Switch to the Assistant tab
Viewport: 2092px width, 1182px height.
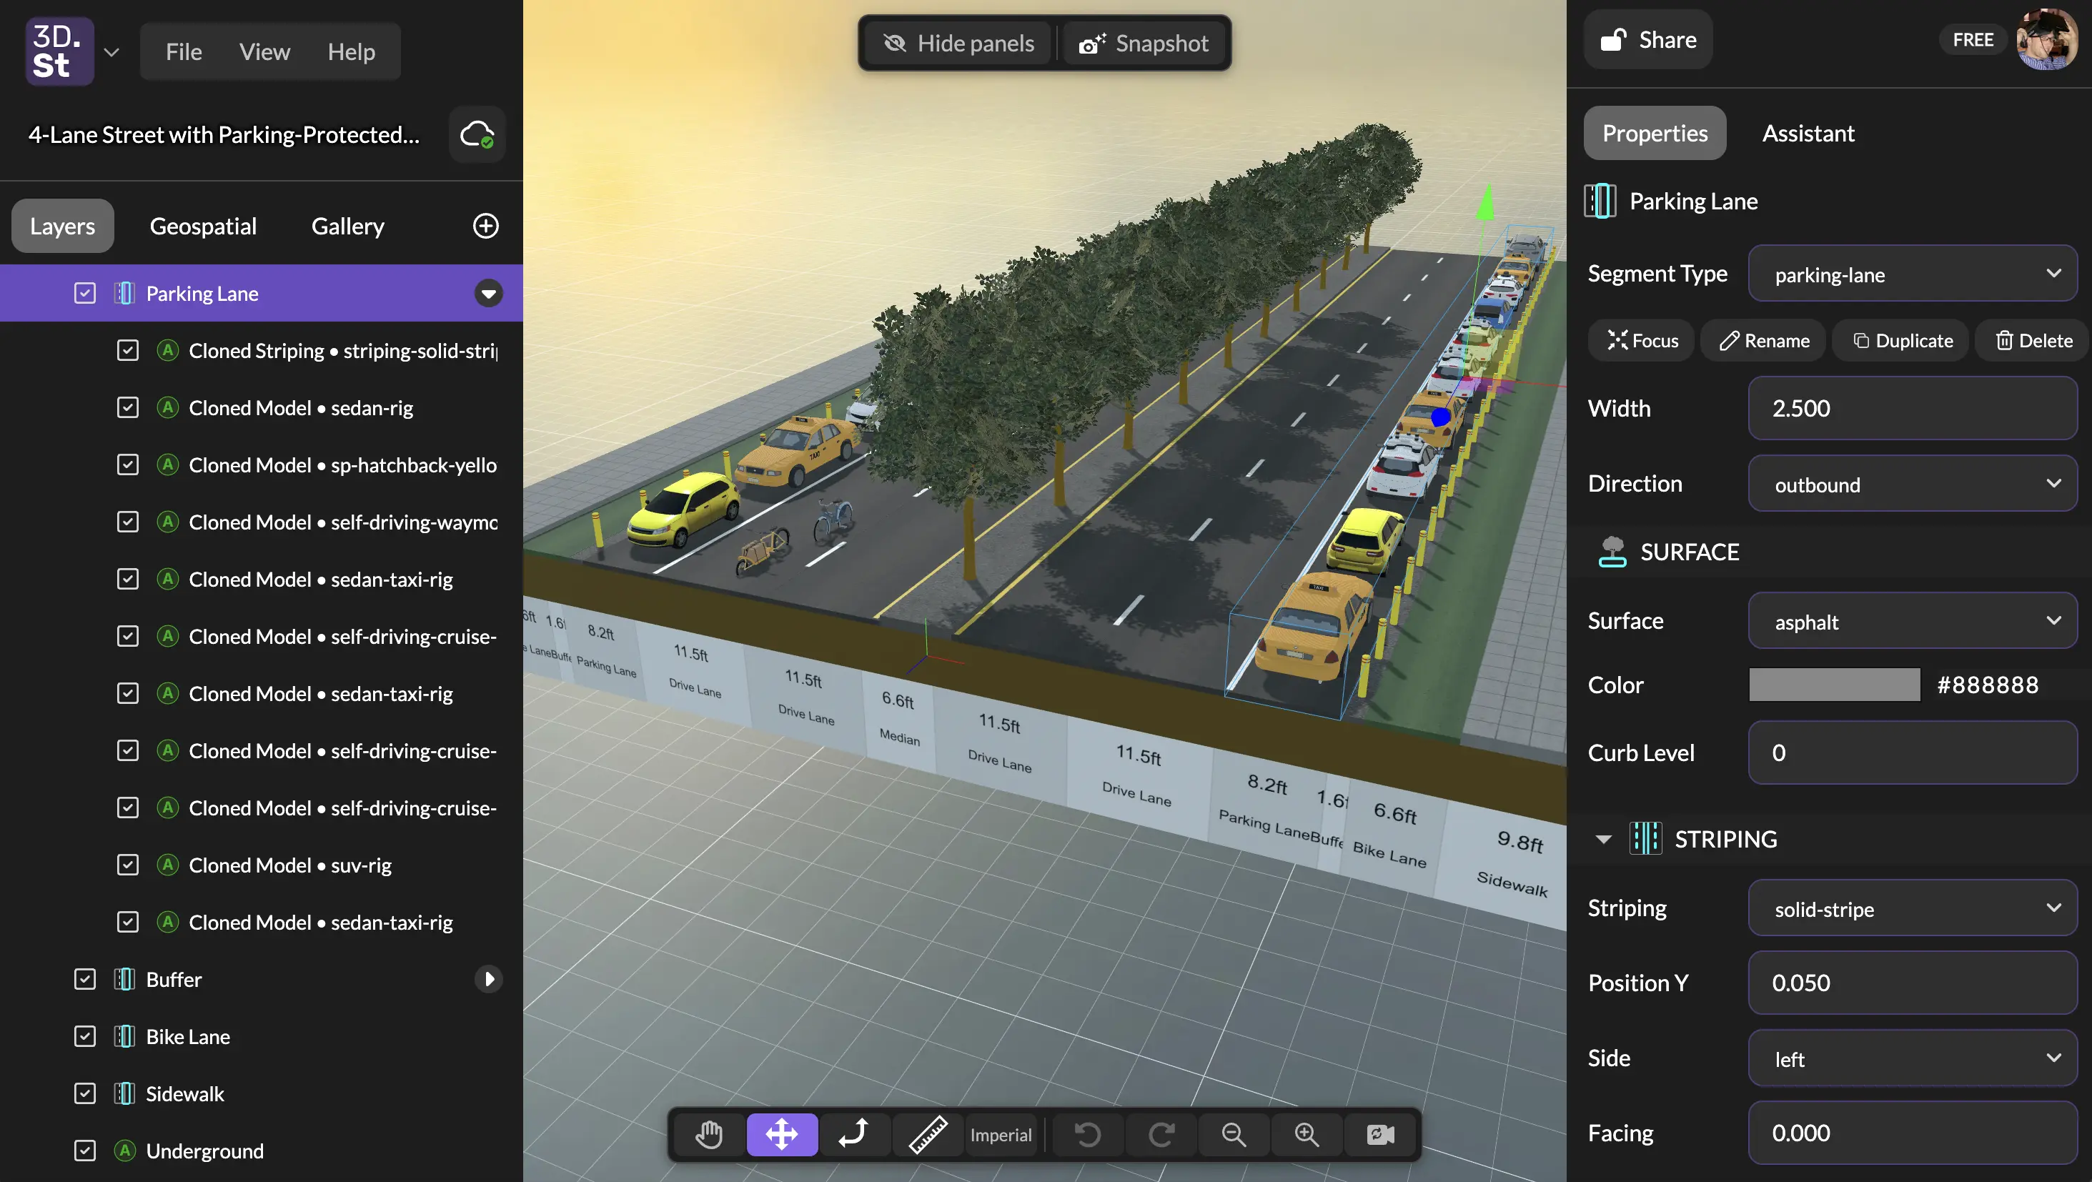point(1807,132)
